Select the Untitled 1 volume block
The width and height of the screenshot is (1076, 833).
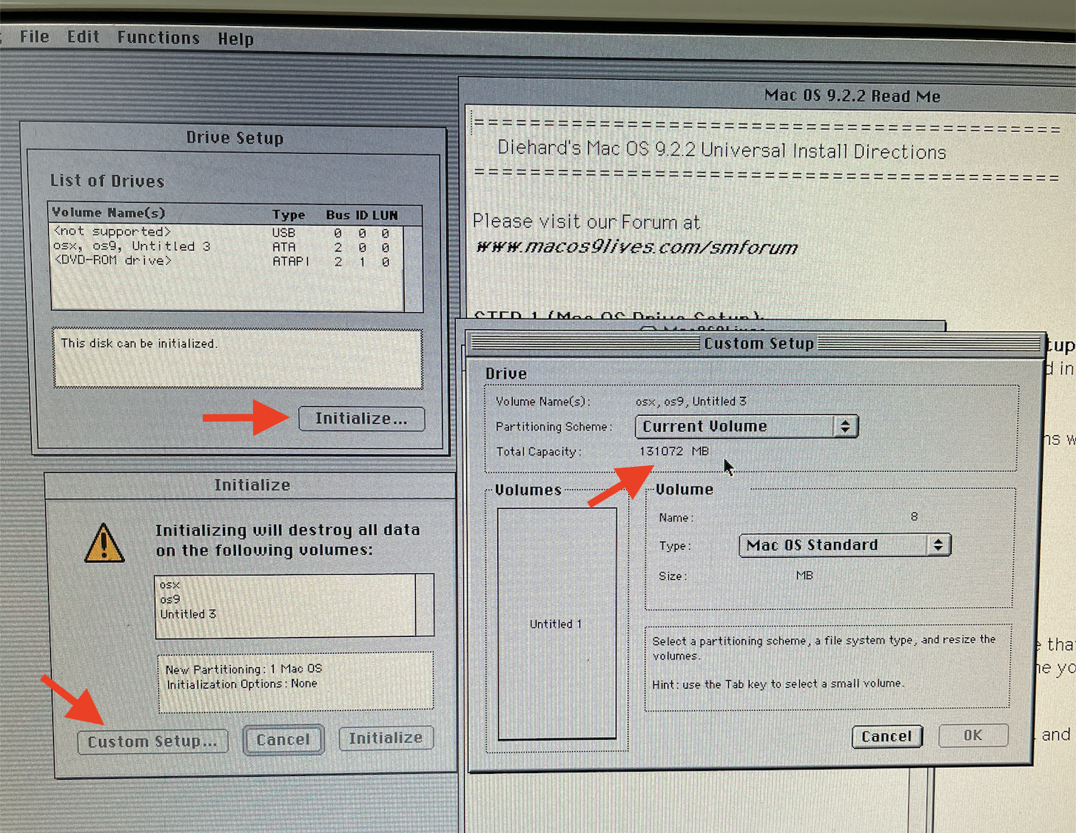[x=557, y=624]
